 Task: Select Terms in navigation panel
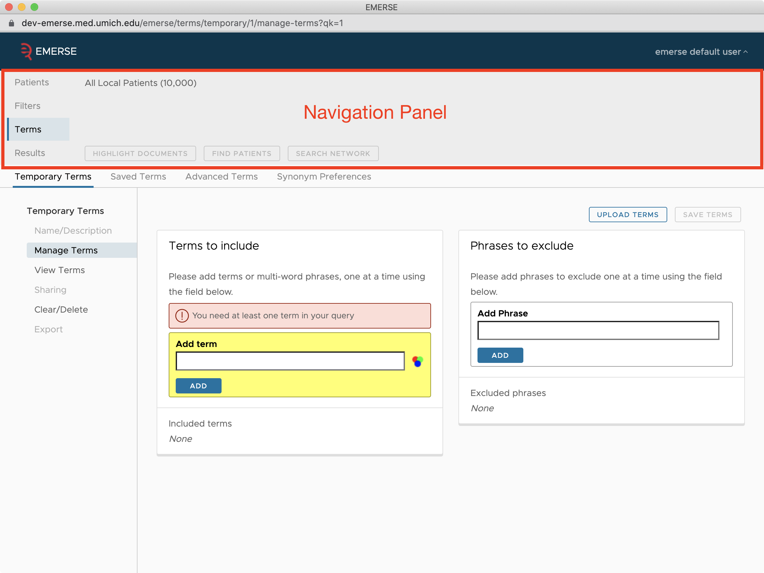(x=38, y=129)
